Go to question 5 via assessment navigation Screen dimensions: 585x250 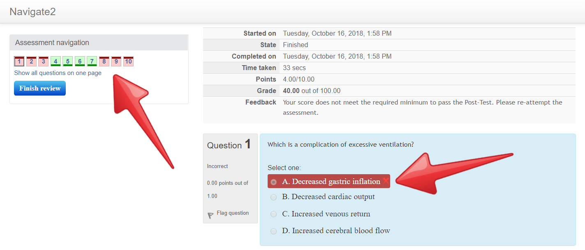pos(68,61)
